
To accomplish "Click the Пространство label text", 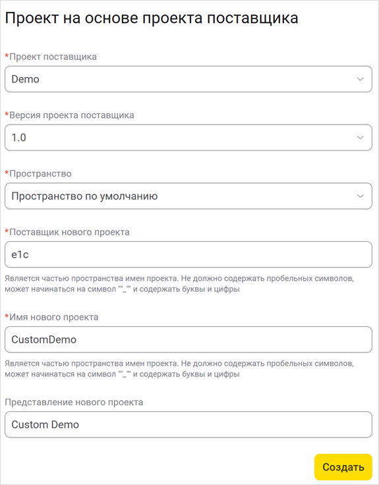I will [x=40, y=174].
